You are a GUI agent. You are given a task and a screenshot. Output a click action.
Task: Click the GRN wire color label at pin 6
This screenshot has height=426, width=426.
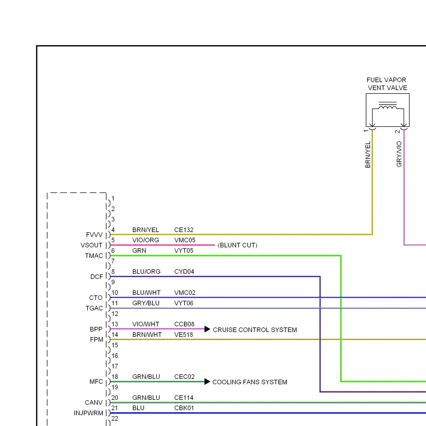pos(139,250)
